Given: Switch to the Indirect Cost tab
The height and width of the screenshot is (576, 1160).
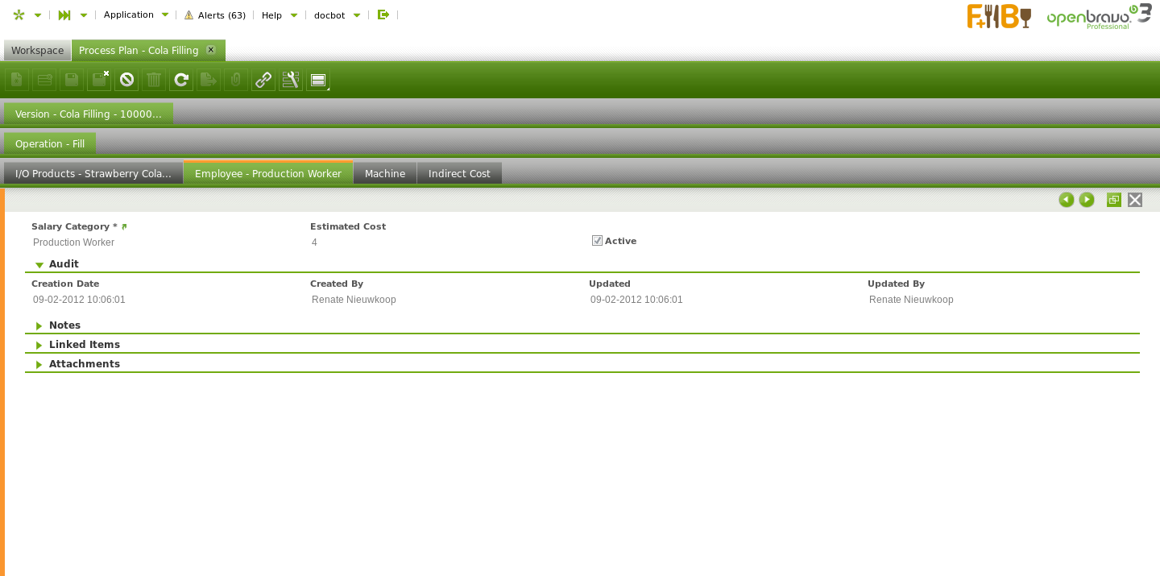Looking at the screenshot, I should (459, 173).
